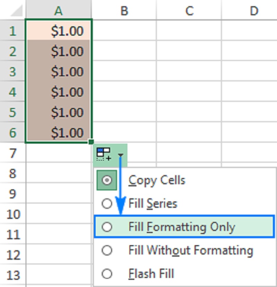The width and height of the screenshot is (277, 287).
Task: Click the peach-shaded cell A1
Action: click(58, 31)
